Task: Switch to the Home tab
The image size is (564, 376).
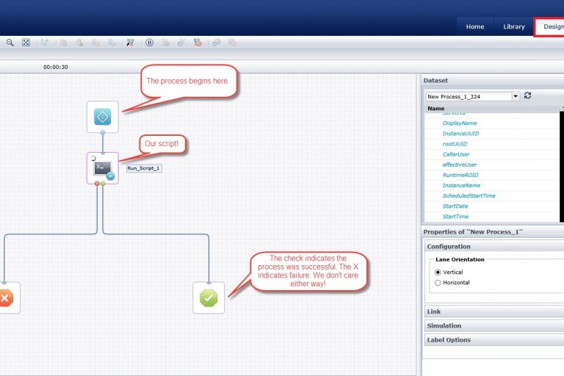Action: coord(475,26)
